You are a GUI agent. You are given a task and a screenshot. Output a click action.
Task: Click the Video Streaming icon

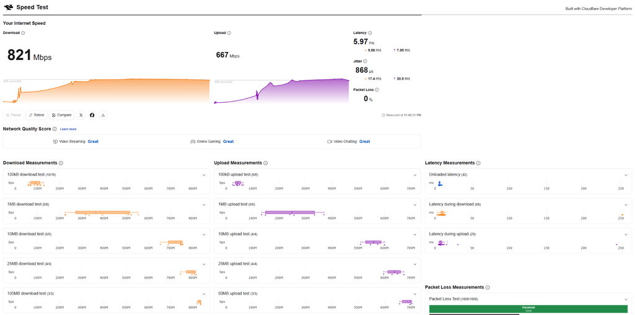click(55, 142)
